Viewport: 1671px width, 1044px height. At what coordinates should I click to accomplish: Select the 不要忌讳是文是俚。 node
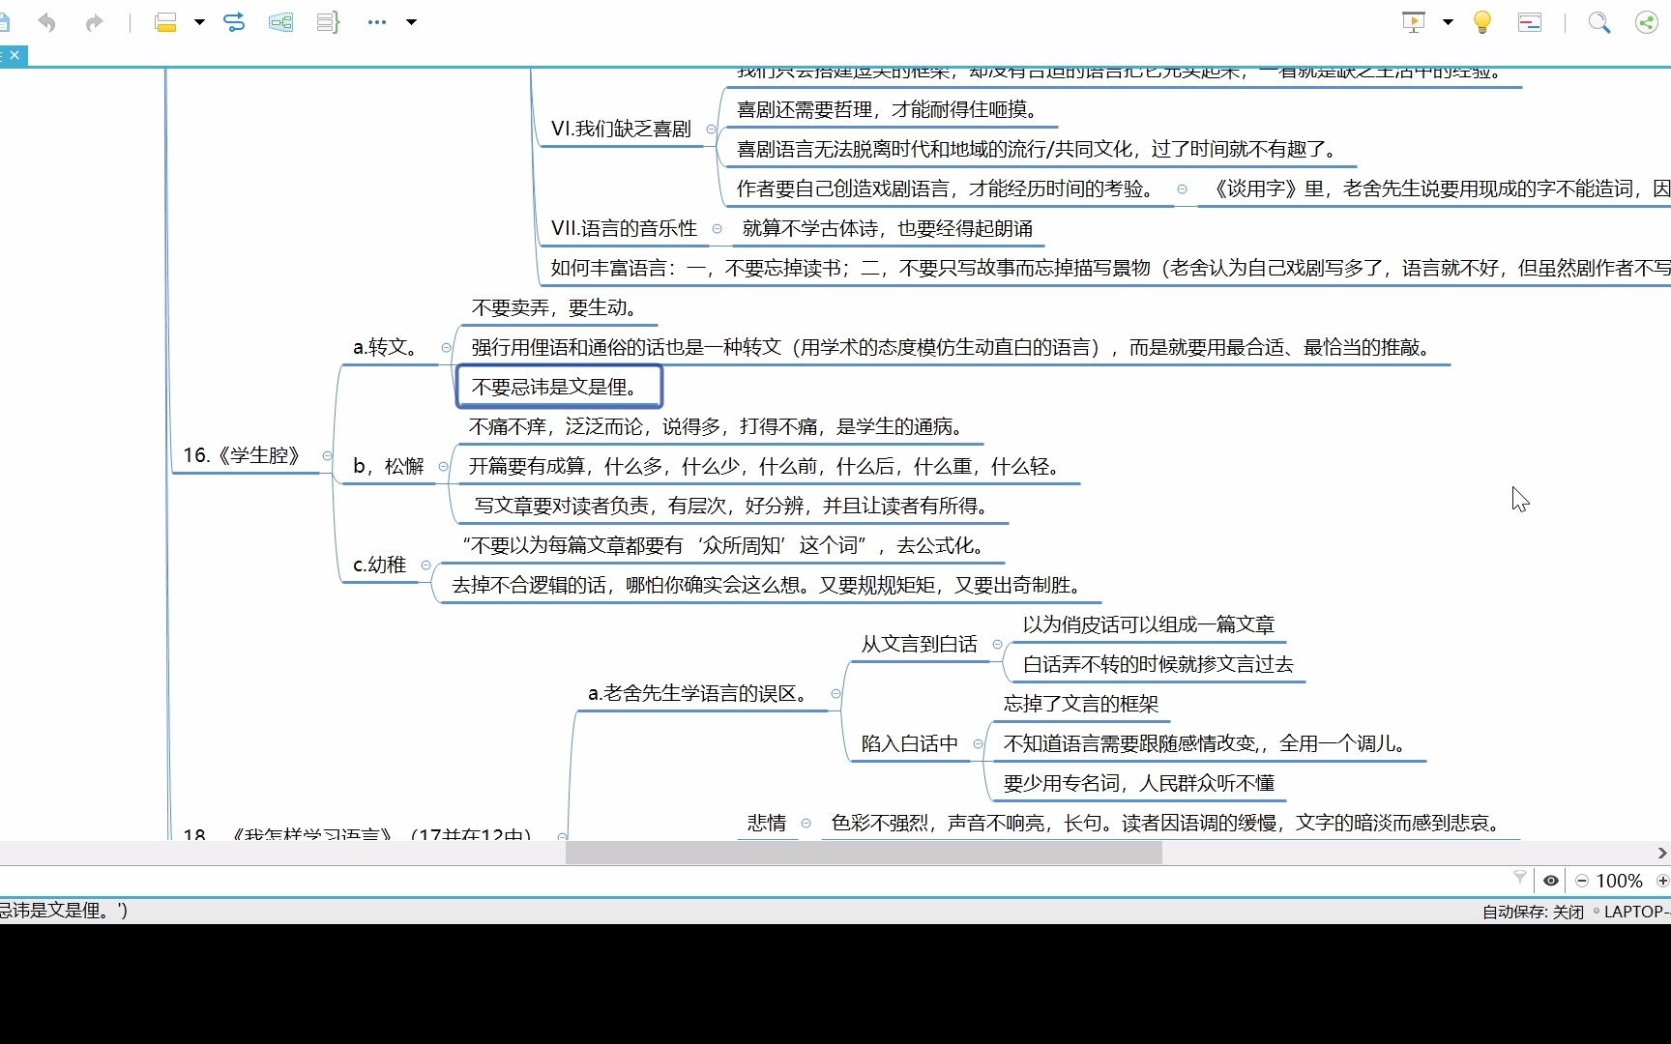tap(559, 387)
